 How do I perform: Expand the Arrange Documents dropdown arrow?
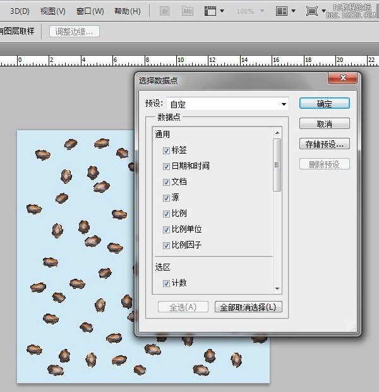click(294, 11)
